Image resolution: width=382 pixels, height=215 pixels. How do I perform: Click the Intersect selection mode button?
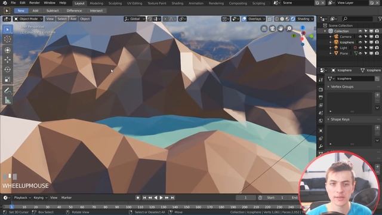click(x=96, y=11)
